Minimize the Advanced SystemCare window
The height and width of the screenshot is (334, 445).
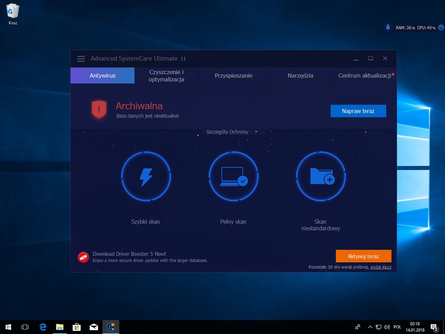click(x=356, y=58)
